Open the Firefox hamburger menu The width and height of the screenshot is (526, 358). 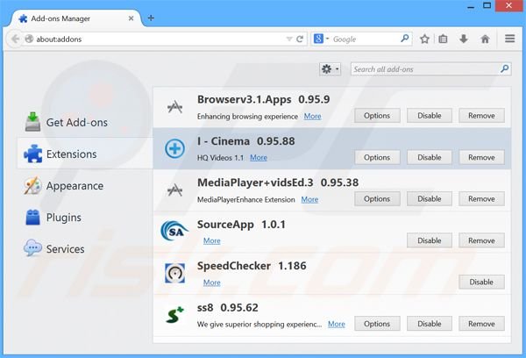[x=509, y=39]
